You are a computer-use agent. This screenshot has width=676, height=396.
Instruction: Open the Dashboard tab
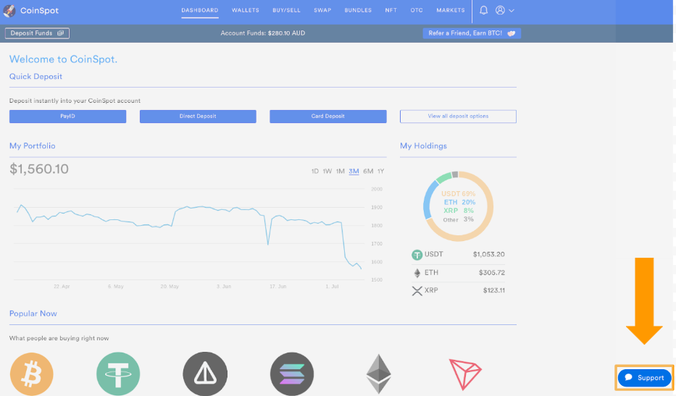(x=199, y=10)
